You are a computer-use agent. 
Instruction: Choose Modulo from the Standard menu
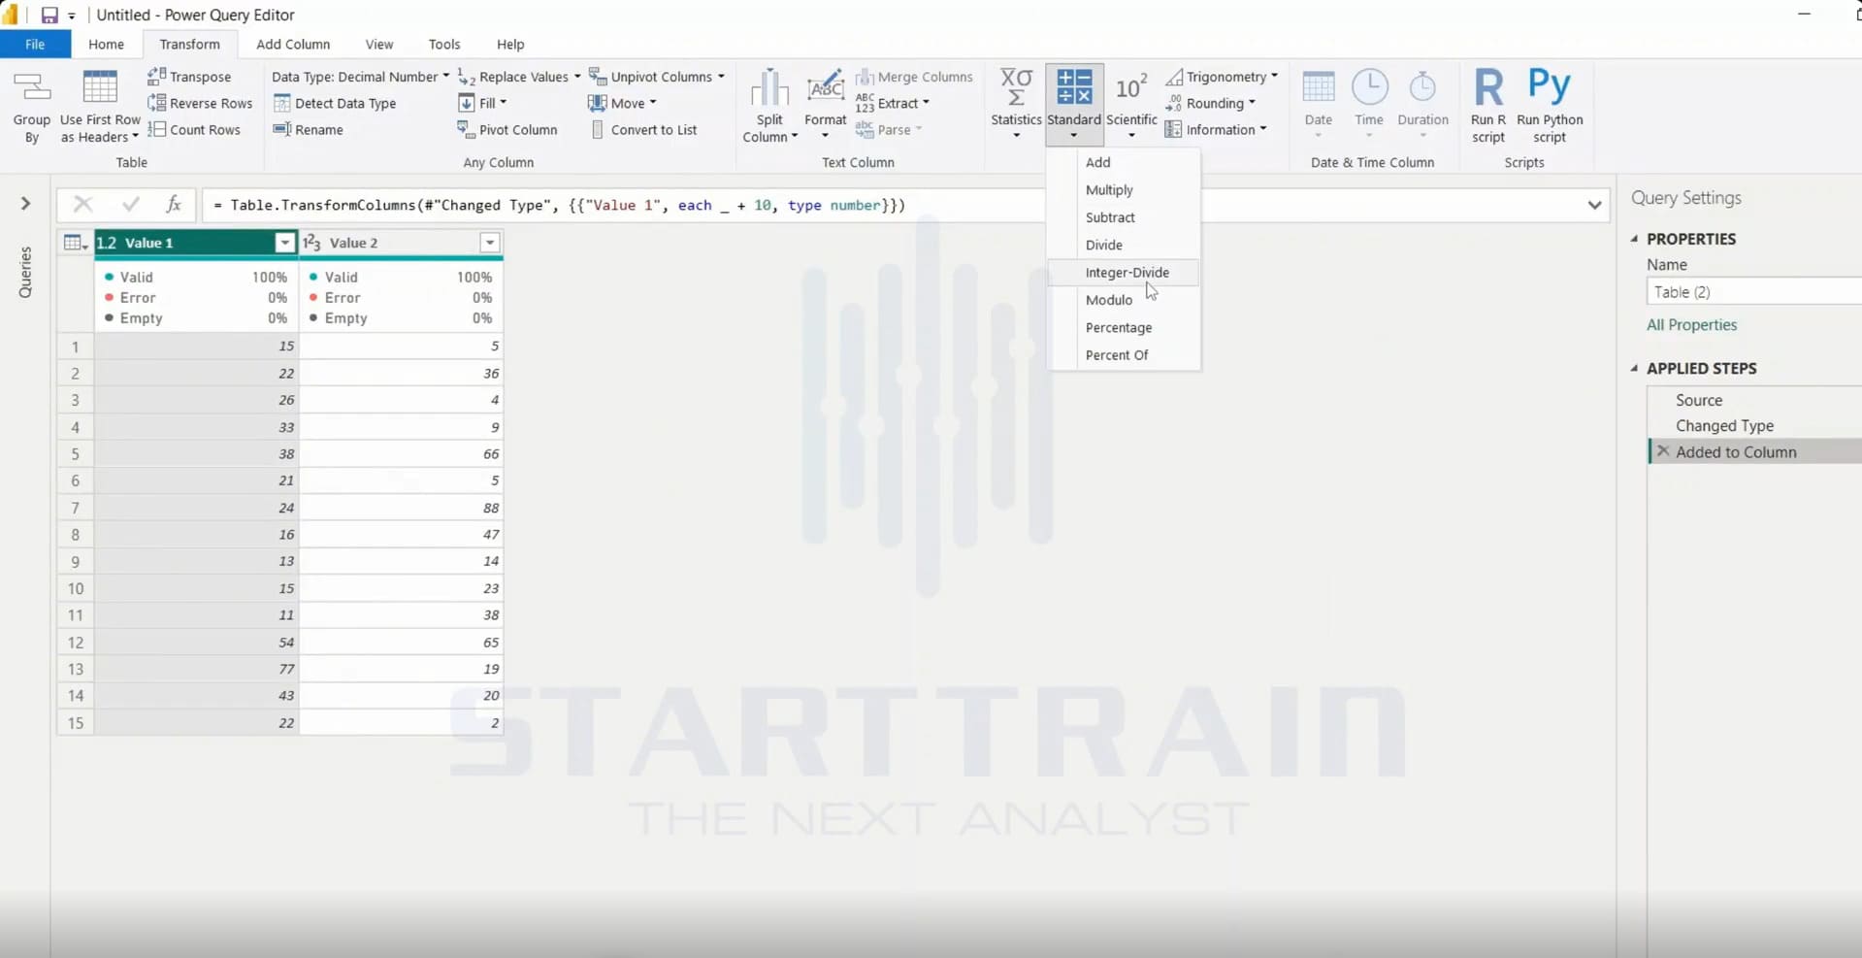point(1126,300)
